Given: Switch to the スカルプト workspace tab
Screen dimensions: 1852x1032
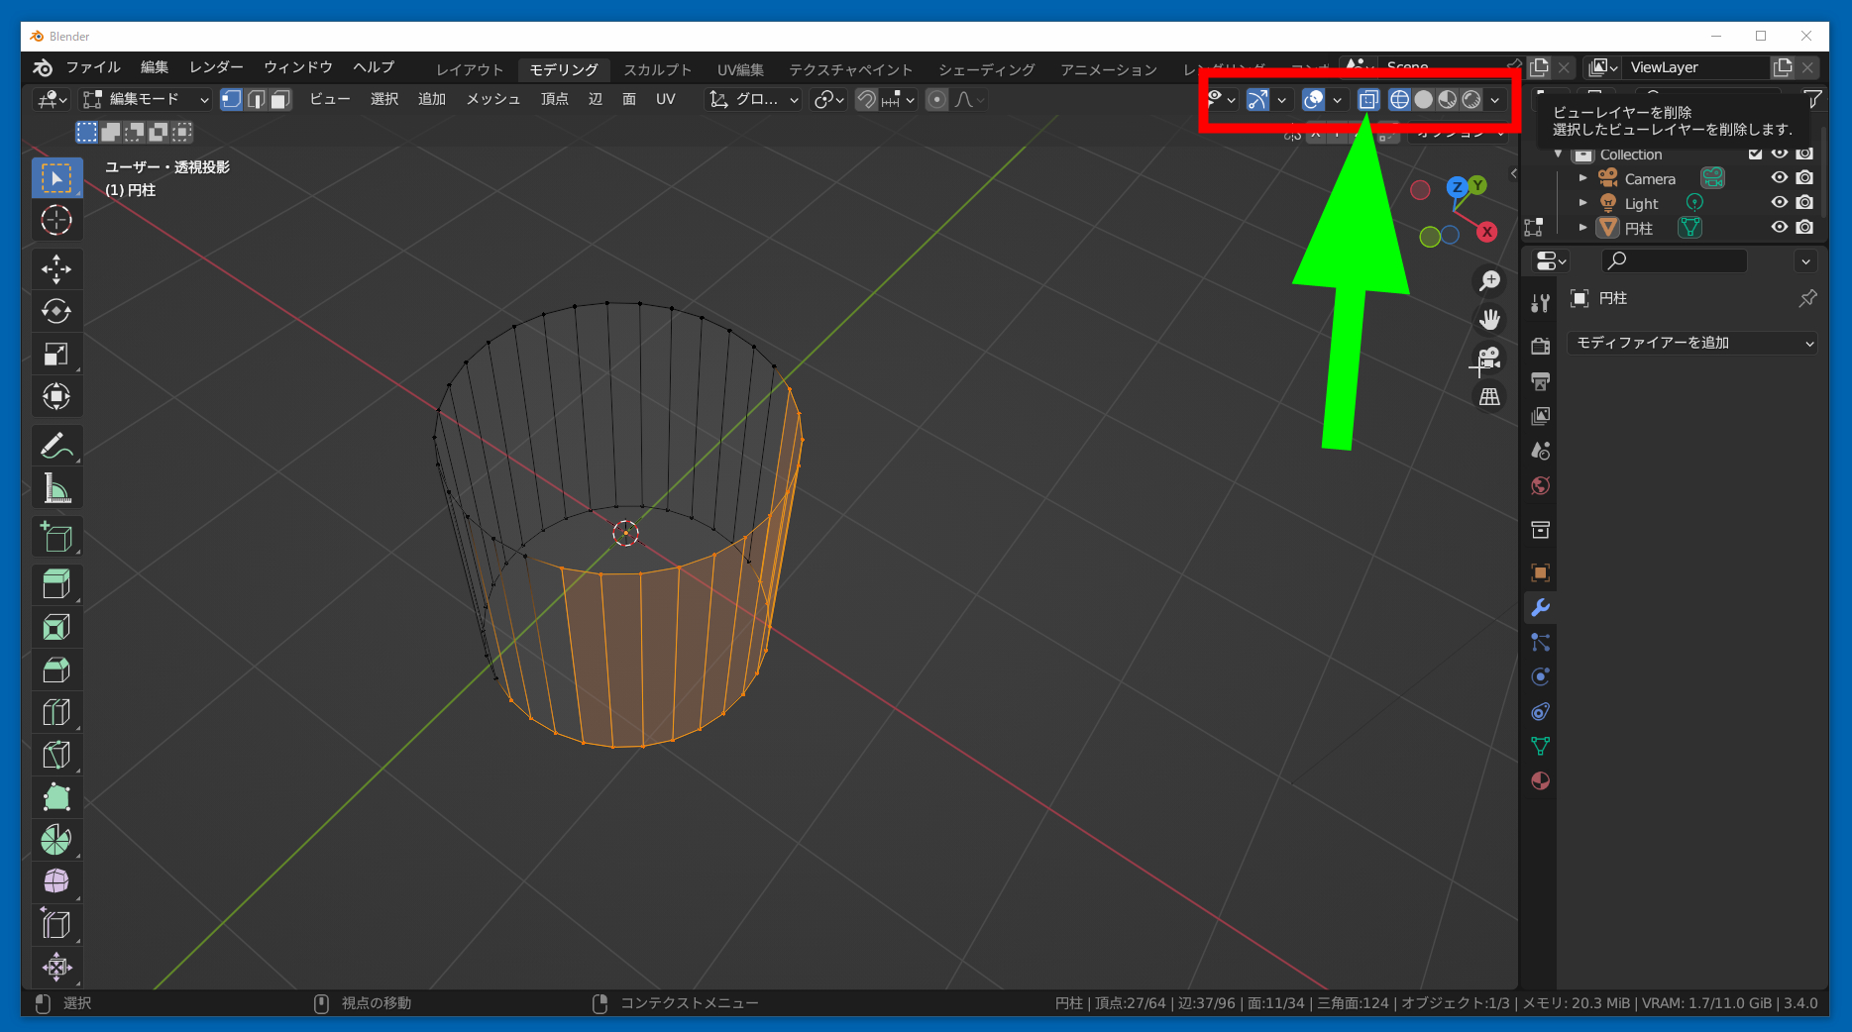Looking at the screenshot, I should (x=657, y=69).
